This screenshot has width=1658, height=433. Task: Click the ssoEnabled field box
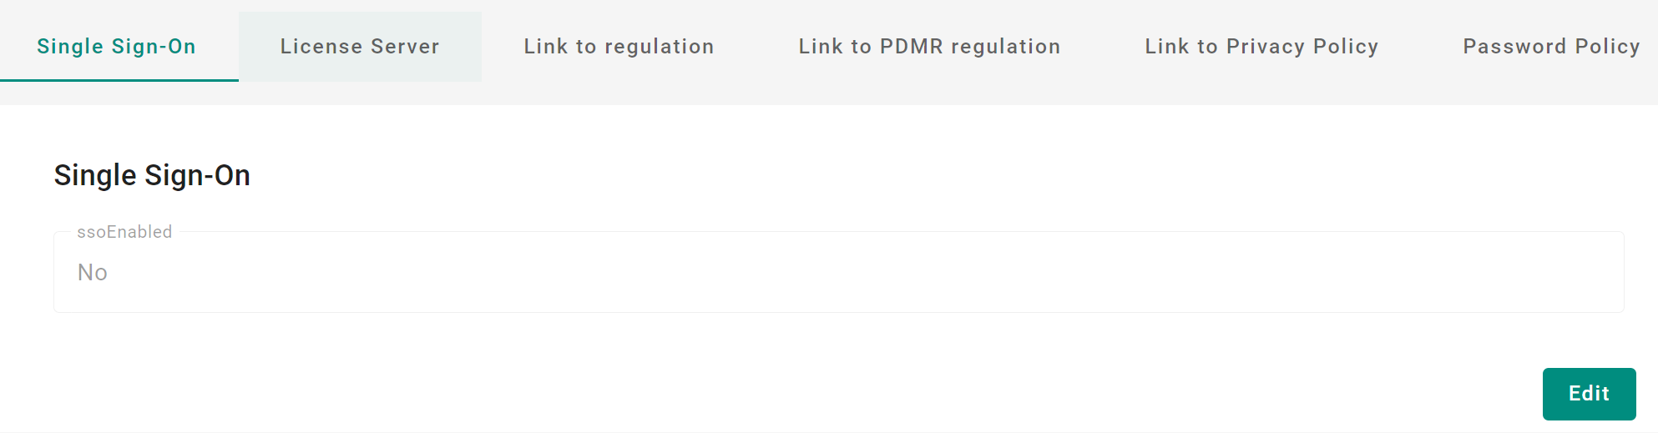point(838,272)
